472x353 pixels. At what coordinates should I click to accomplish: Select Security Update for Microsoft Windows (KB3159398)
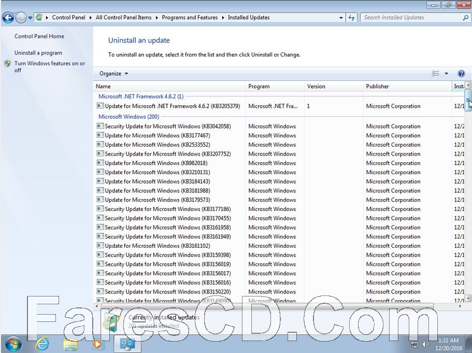pyautogui.click(x=168, y=255)
